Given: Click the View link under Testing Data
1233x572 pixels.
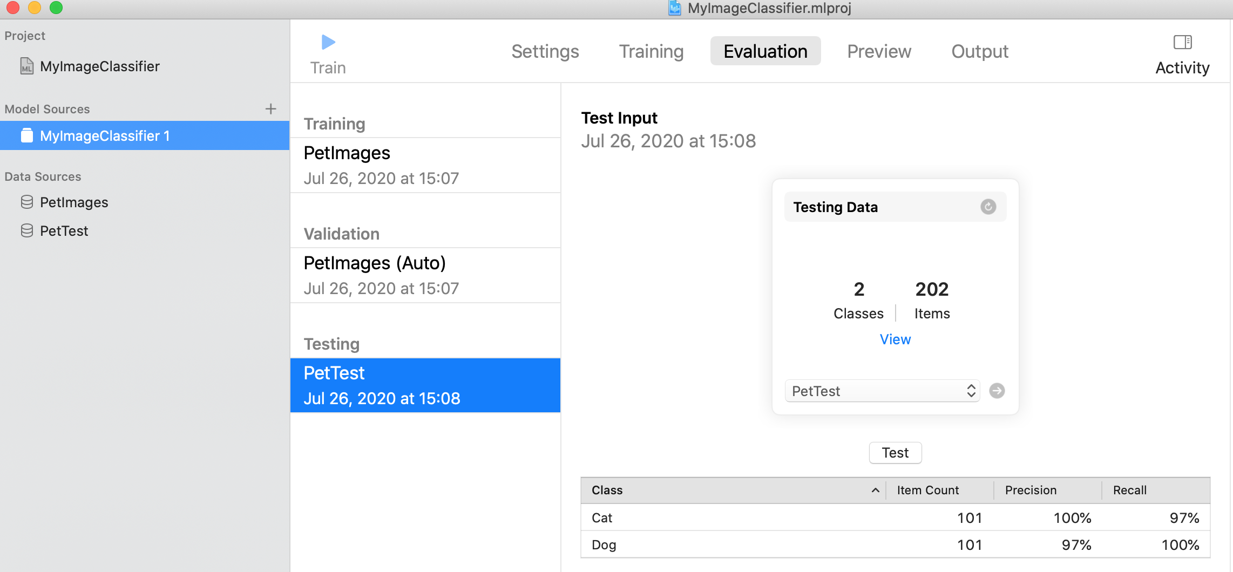Looking at the screenshot, I should (895, 339).
